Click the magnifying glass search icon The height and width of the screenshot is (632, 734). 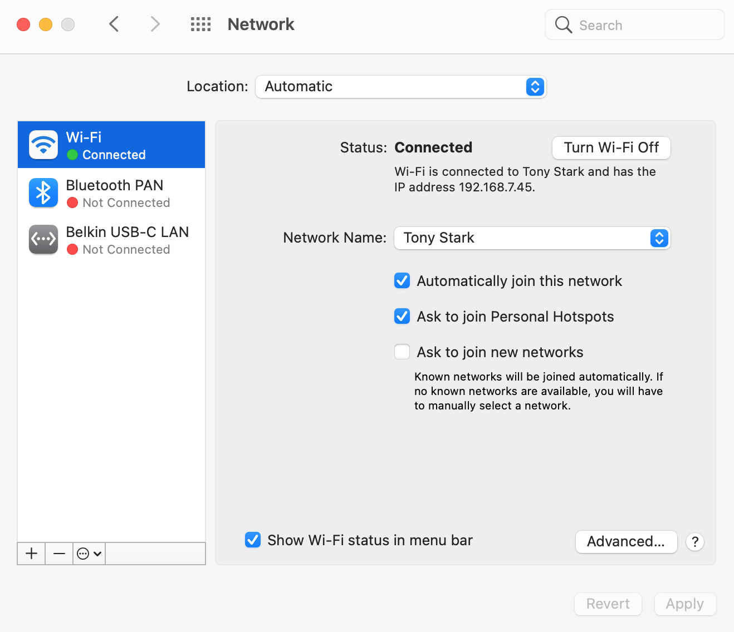pos(564,24)
